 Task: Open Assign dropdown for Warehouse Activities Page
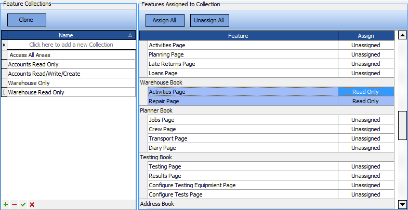click(x=365, y=92)
